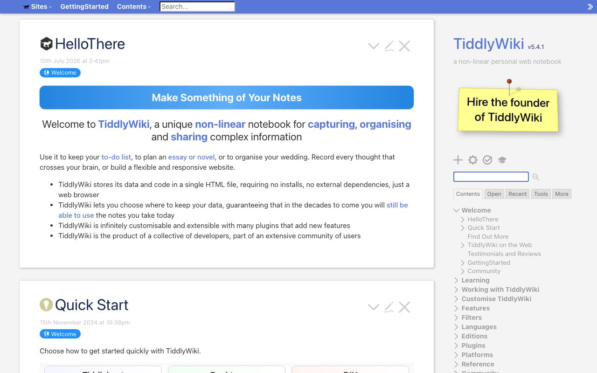Follow the 'sharing' link
597x373 pixels.
click(x=189, y=137)
